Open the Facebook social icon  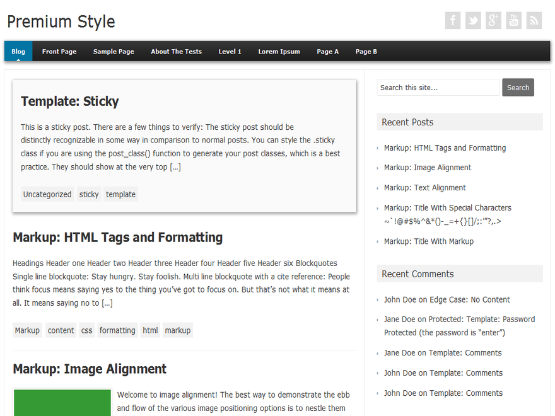click(x=452, y=20)
